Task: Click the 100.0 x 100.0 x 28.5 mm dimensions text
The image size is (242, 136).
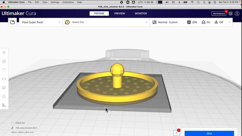Action: 22,132
